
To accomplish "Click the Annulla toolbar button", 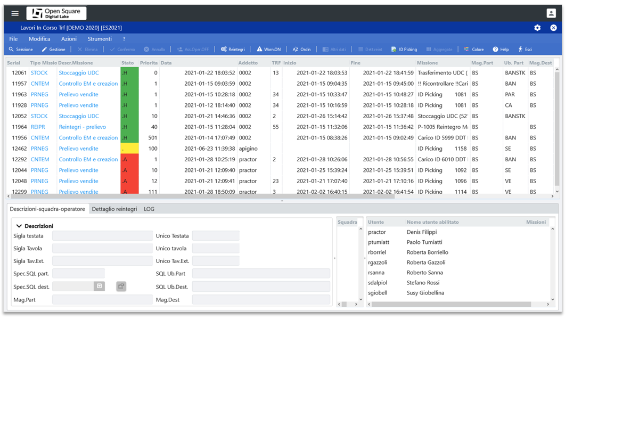I will pyautogui.click(x=154, y=50).
